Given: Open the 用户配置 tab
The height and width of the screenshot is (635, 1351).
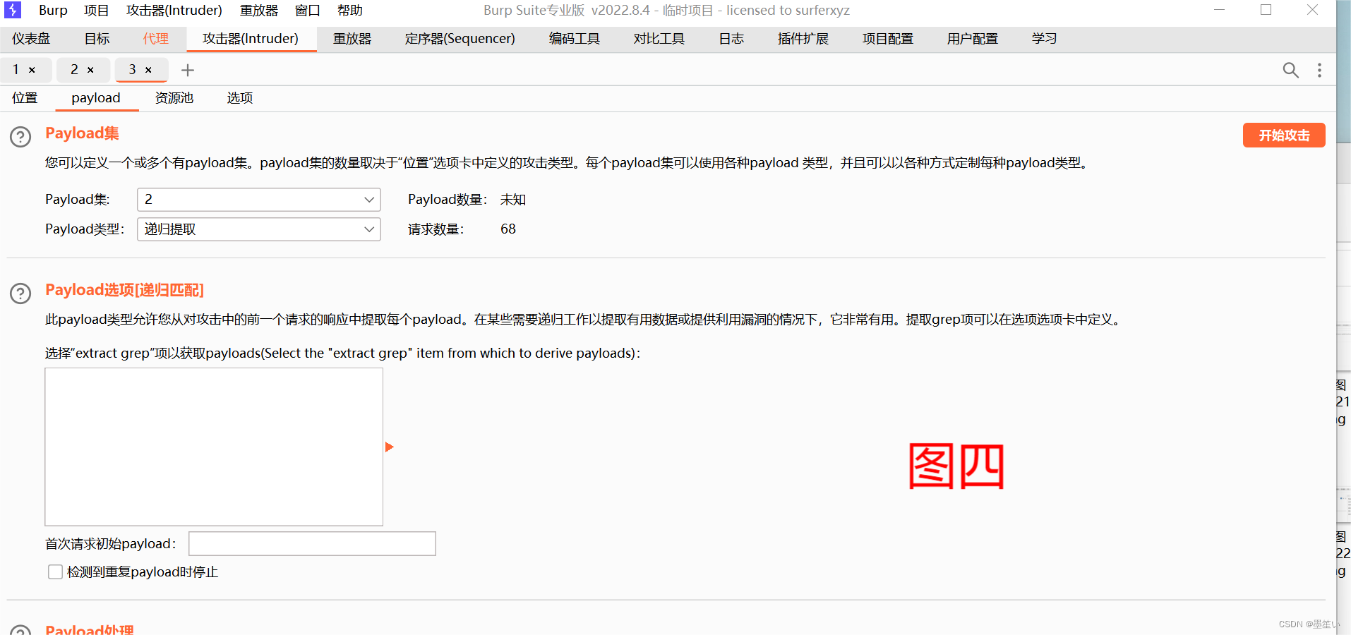Looking at the screenshot, I should [x=973, y=39].
